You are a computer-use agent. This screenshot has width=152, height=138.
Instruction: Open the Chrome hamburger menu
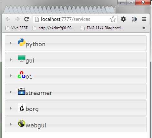(x=144, y=19)
